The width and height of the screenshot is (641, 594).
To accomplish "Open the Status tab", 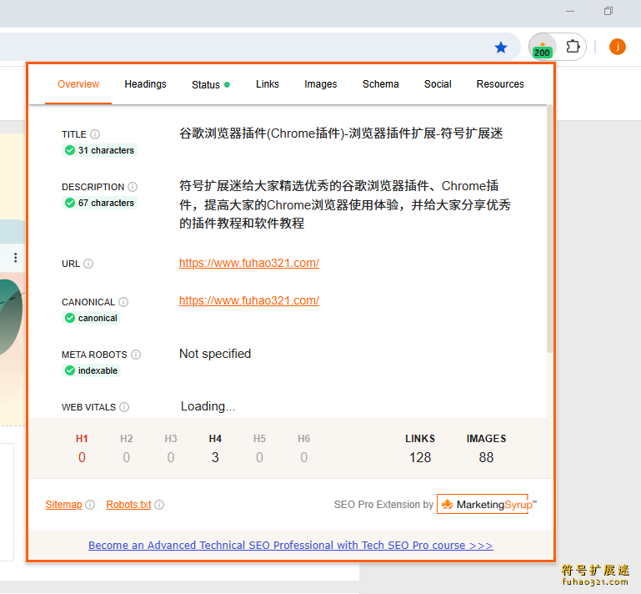I will pyautogui.click(x=206, y=85).
